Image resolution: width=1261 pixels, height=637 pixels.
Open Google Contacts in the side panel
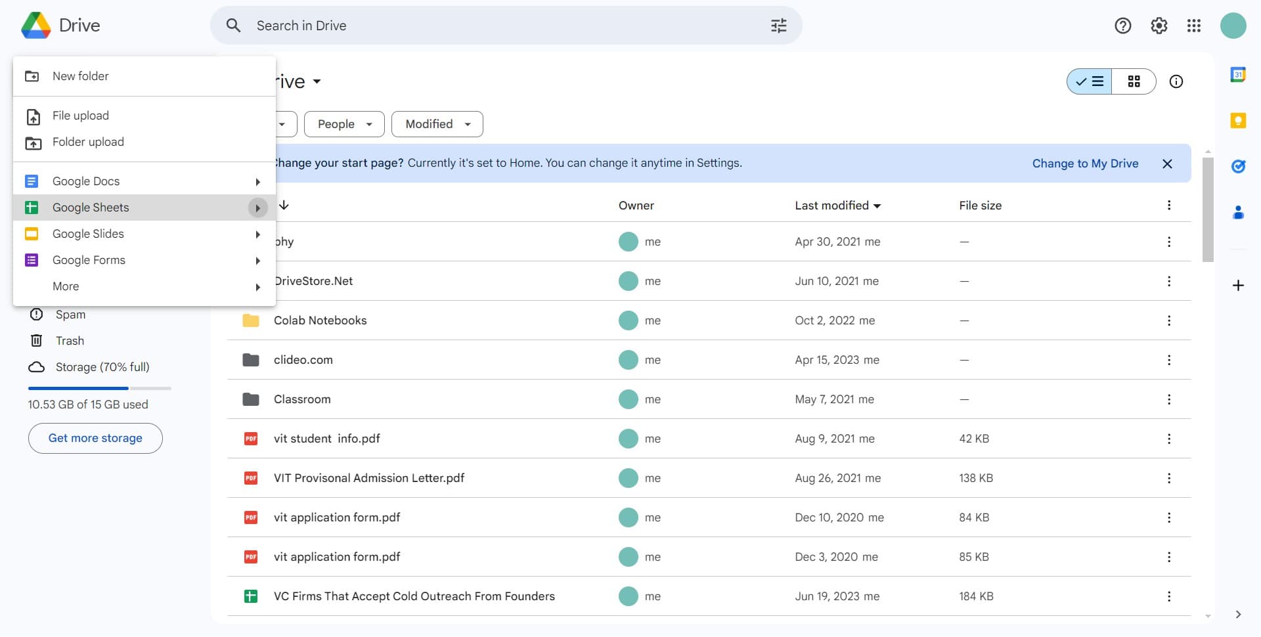(x=1239, y=212)
